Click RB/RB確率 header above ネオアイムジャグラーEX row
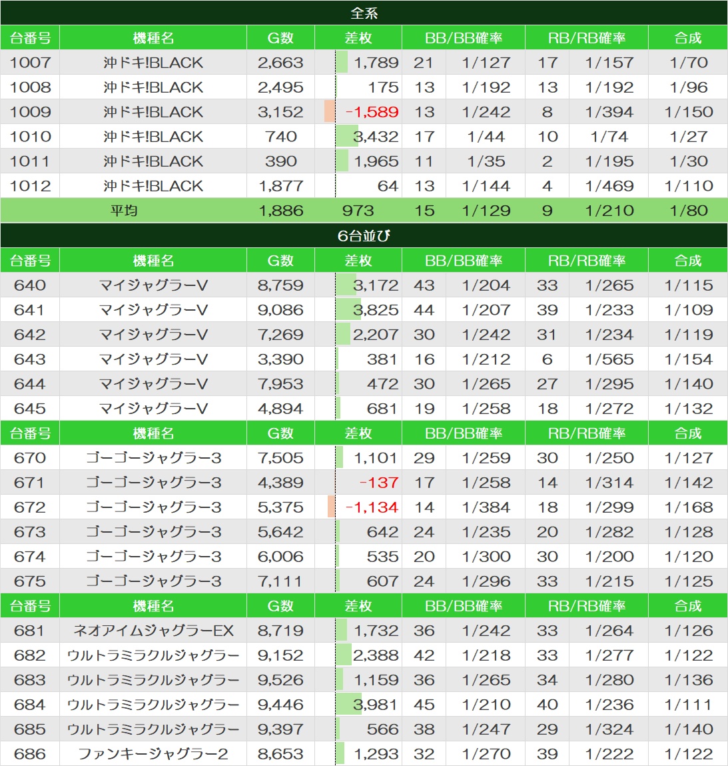 [587, 606]
